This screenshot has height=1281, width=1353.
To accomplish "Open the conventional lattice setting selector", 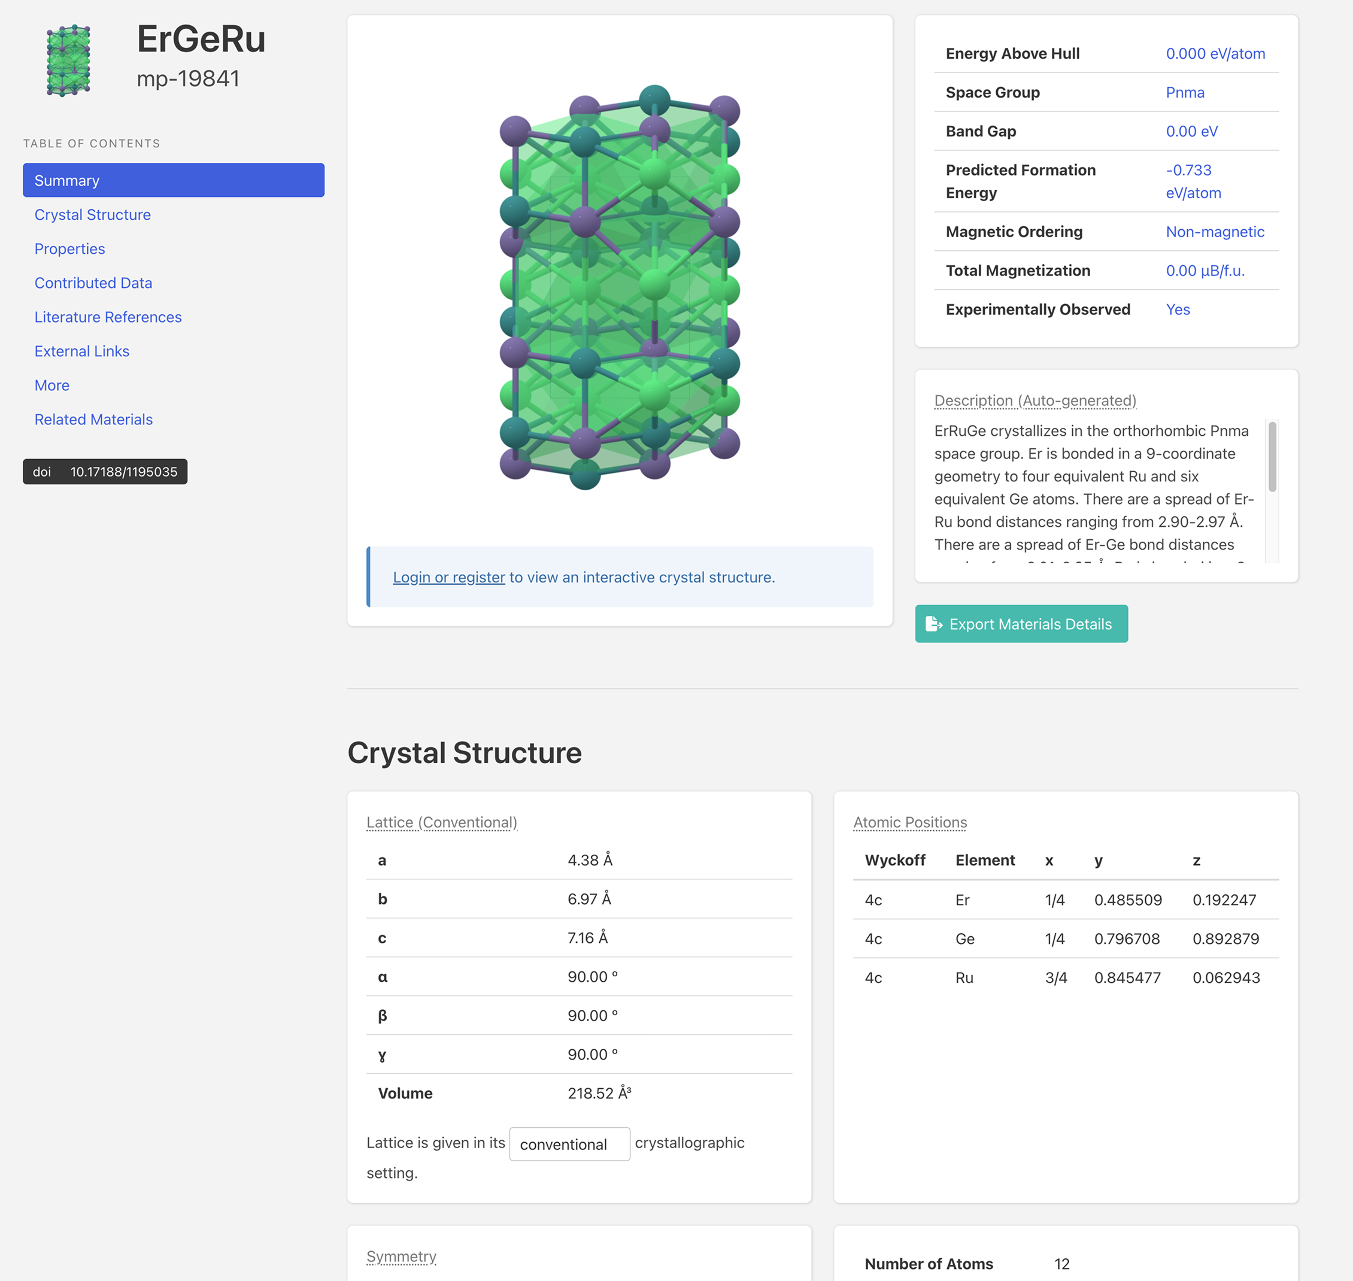I will click(x=569, y=1144).
